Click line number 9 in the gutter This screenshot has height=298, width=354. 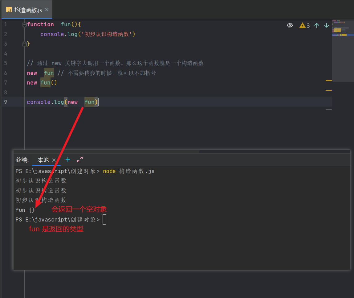6,102
